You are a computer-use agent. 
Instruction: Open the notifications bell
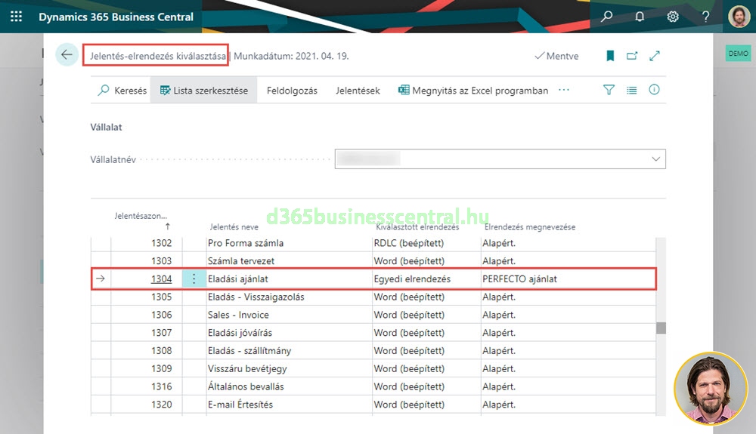(639, 17)
